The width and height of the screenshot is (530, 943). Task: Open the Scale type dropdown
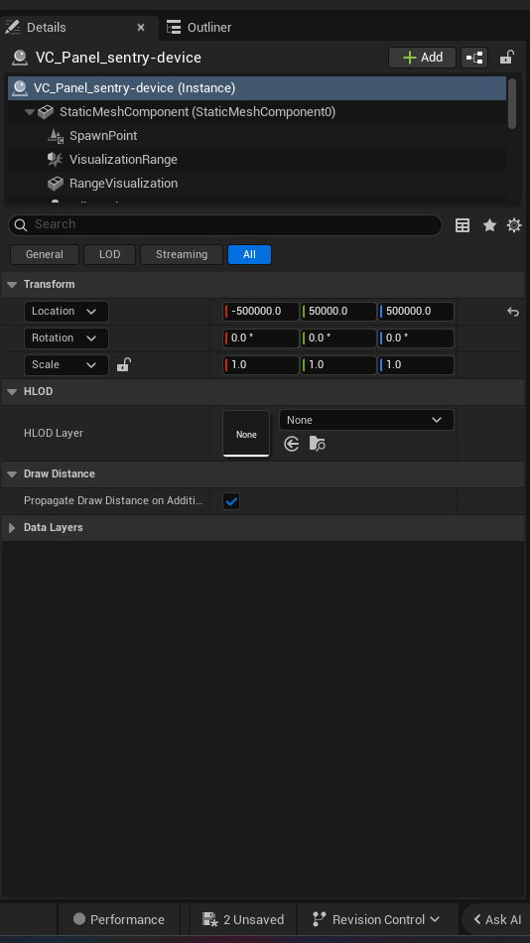pyautogui.click(x=66, y=365)
